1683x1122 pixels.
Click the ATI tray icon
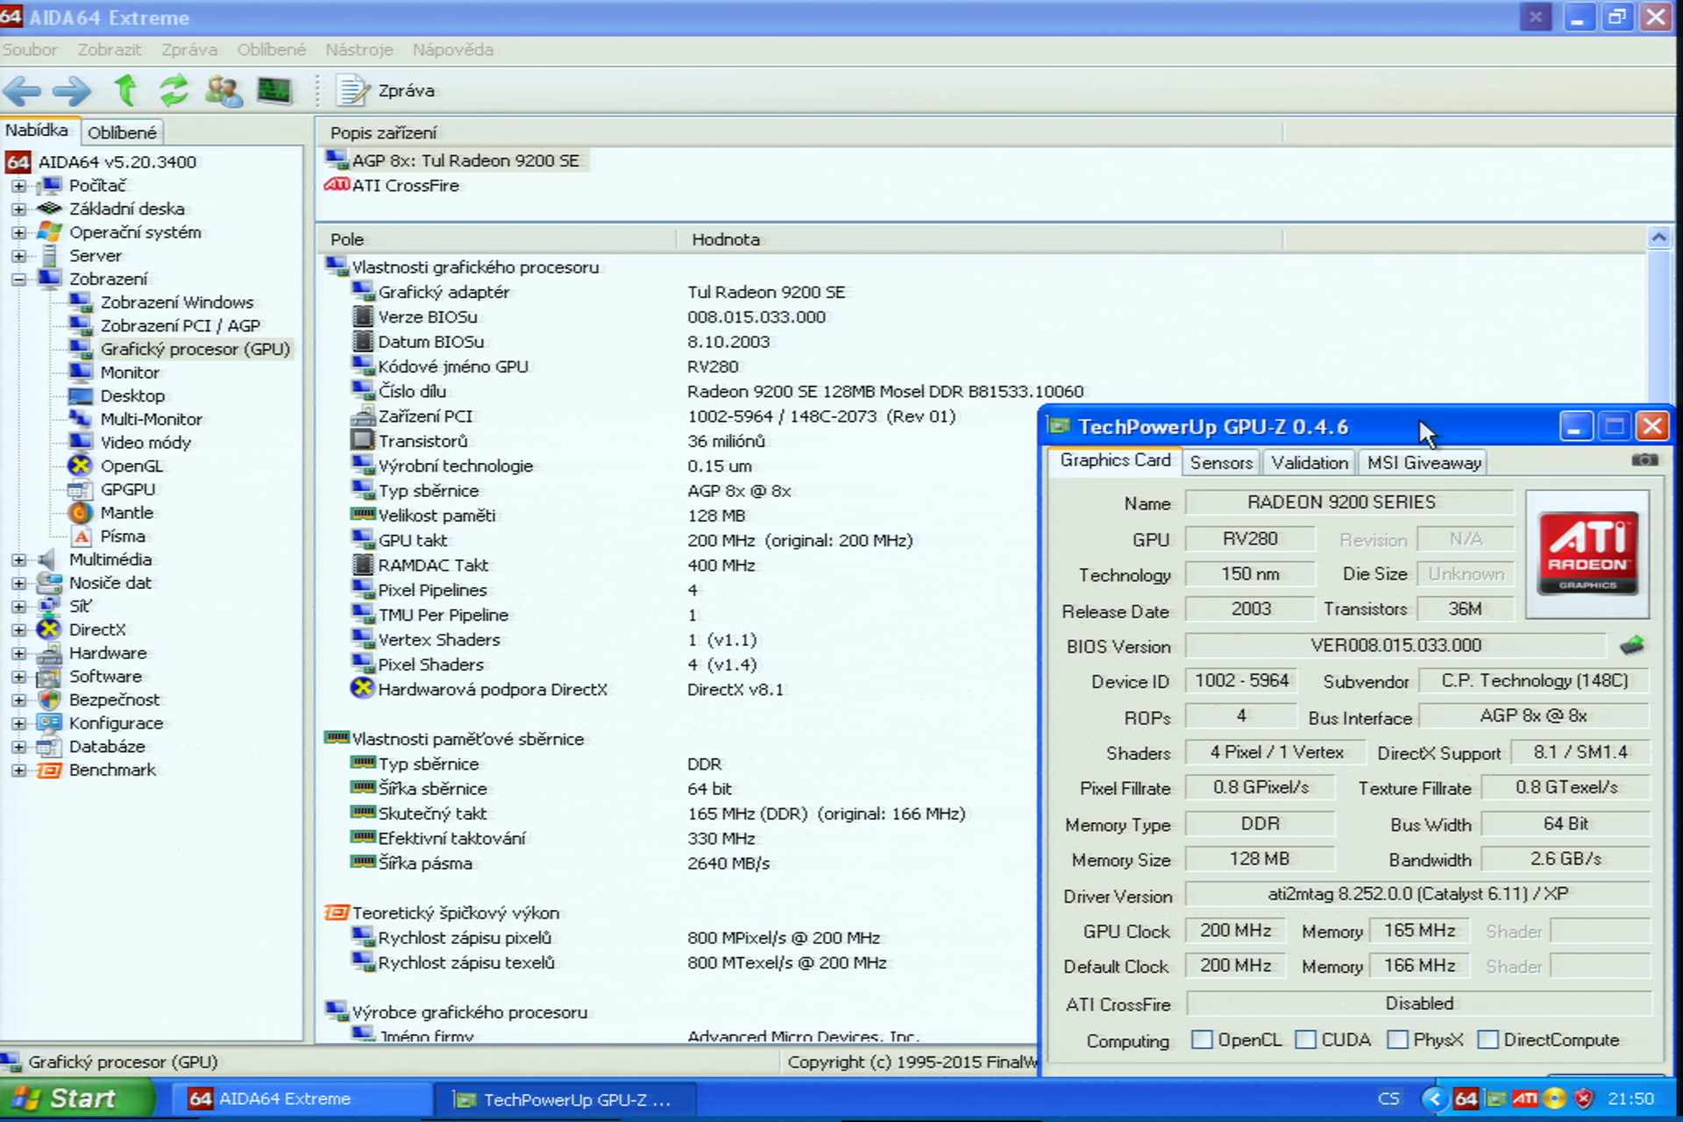click(x=1525, y=1098)
